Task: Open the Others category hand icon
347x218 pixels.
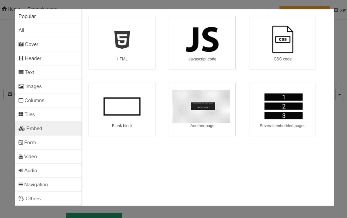Action: point(21,199)
